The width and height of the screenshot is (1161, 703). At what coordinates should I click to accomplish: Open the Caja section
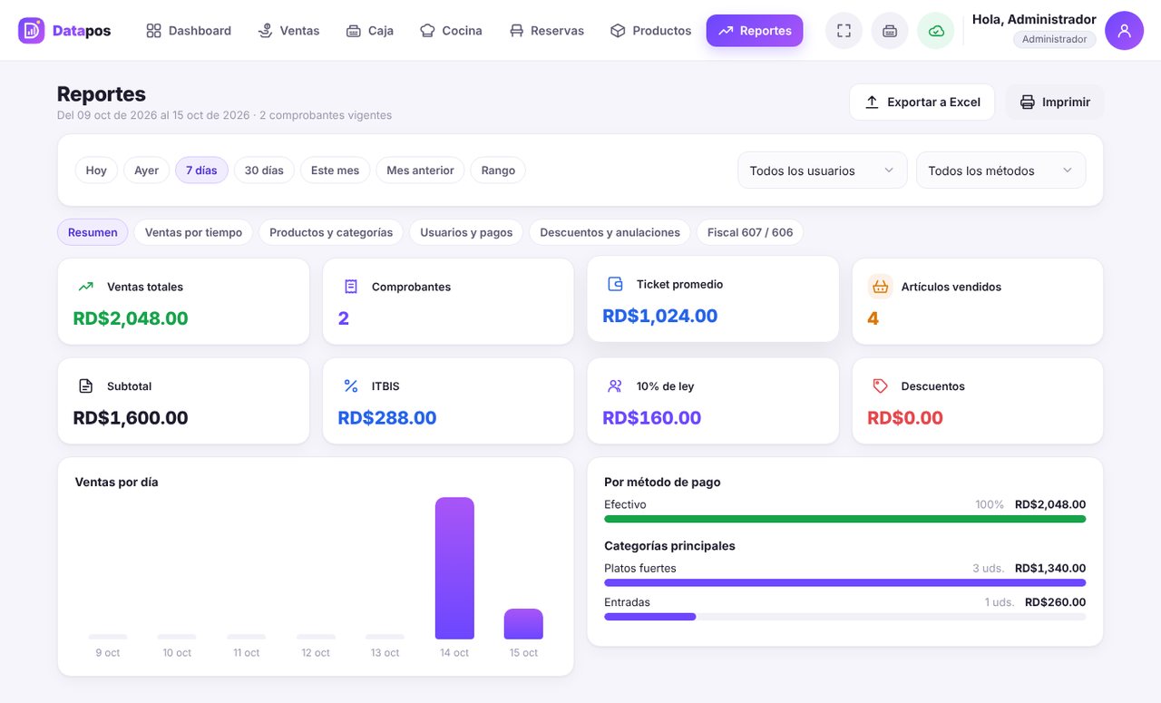[x=370, y=31]
